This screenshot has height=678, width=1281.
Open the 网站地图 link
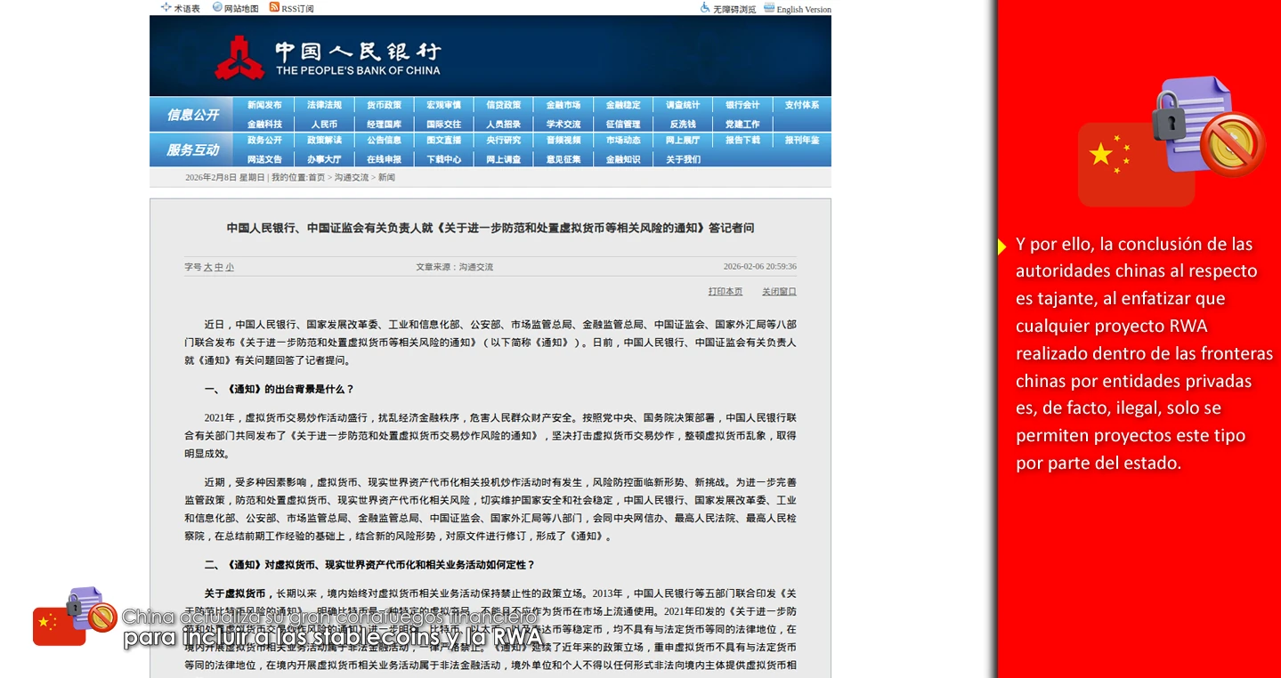241,9
